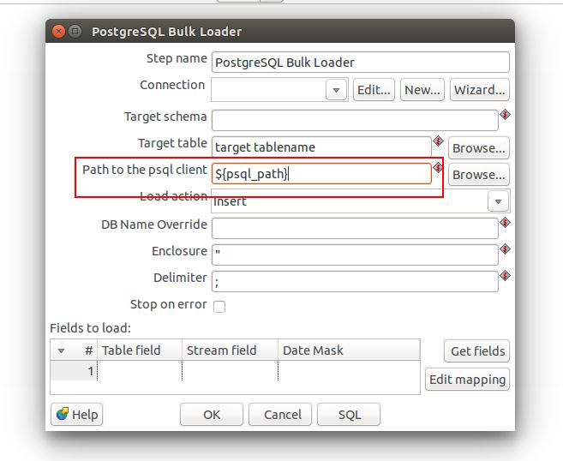Click variable icon beside Target table field
The width and height of the screenshot is (563, 461).
click(x=438, y=141)
